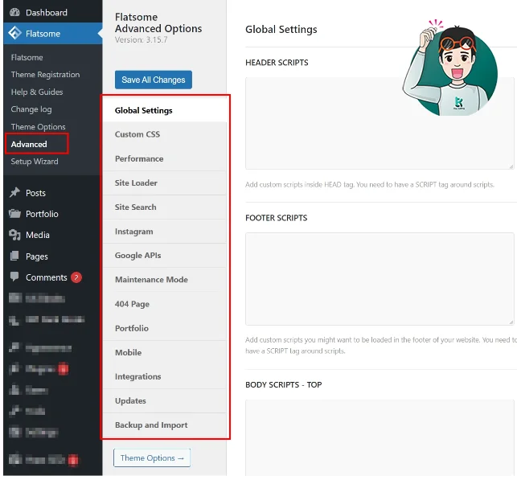This screenshot has width=517, height=480.
Task: Switch to Performance tab
Action: (x=165, y=159)
